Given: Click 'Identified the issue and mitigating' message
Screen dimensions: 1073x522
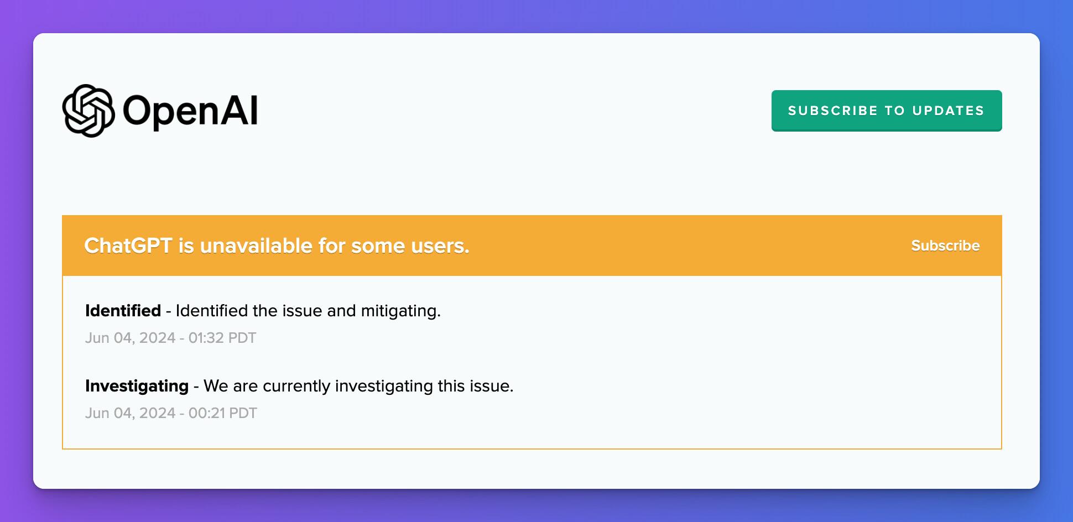Looking at the screenshot, I should [308, 311].
